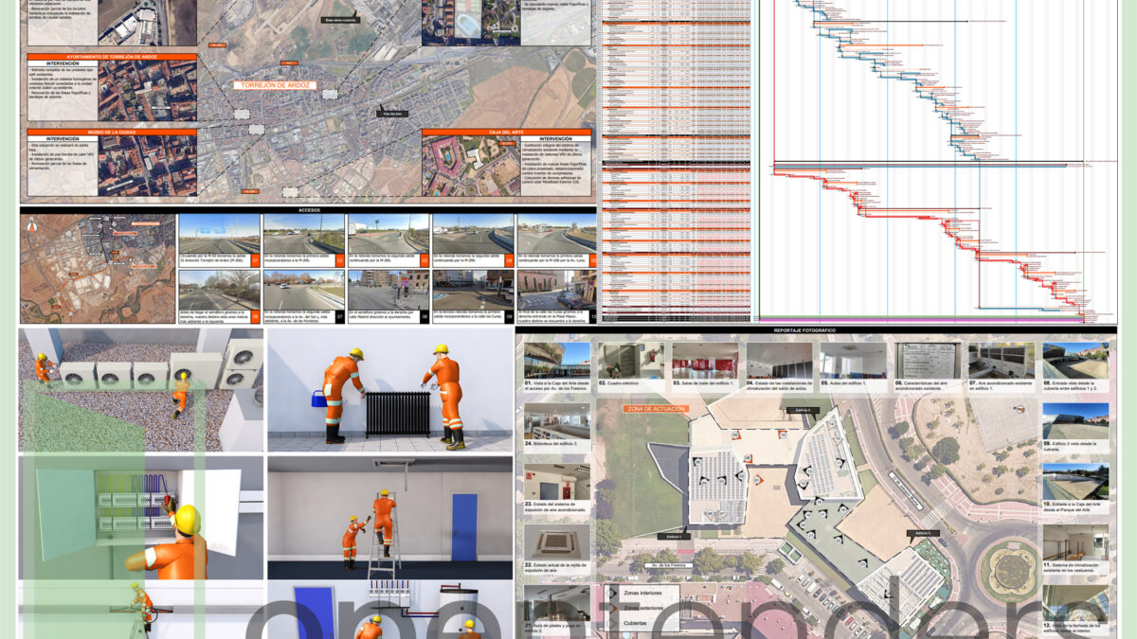The width and height of the screenshot is (1137, 639).
Task: Select the Museo de la Ciudad panel title
Action: pos(112,132)
